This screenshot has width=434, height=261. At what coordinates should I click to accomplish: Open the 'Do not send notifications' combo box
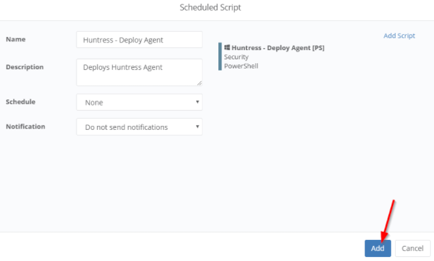(x=139, y=127)
